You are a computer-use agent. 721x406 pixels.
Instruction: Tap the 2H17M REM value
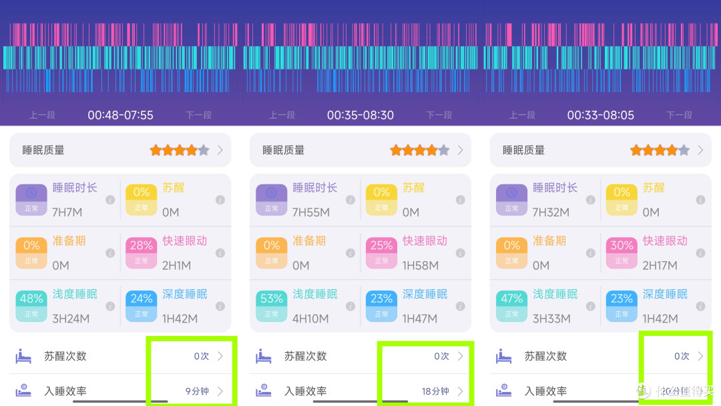point(660,266)
